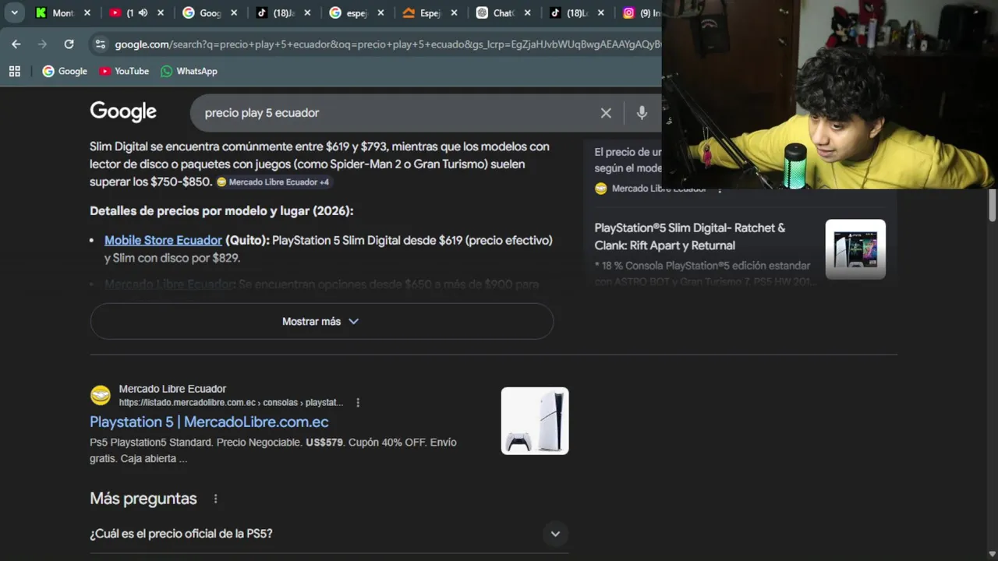Click 'Detalles de precios por modelo y lugar (2026):'
This screenshot has width=998, height=561.
coord(221,211)
